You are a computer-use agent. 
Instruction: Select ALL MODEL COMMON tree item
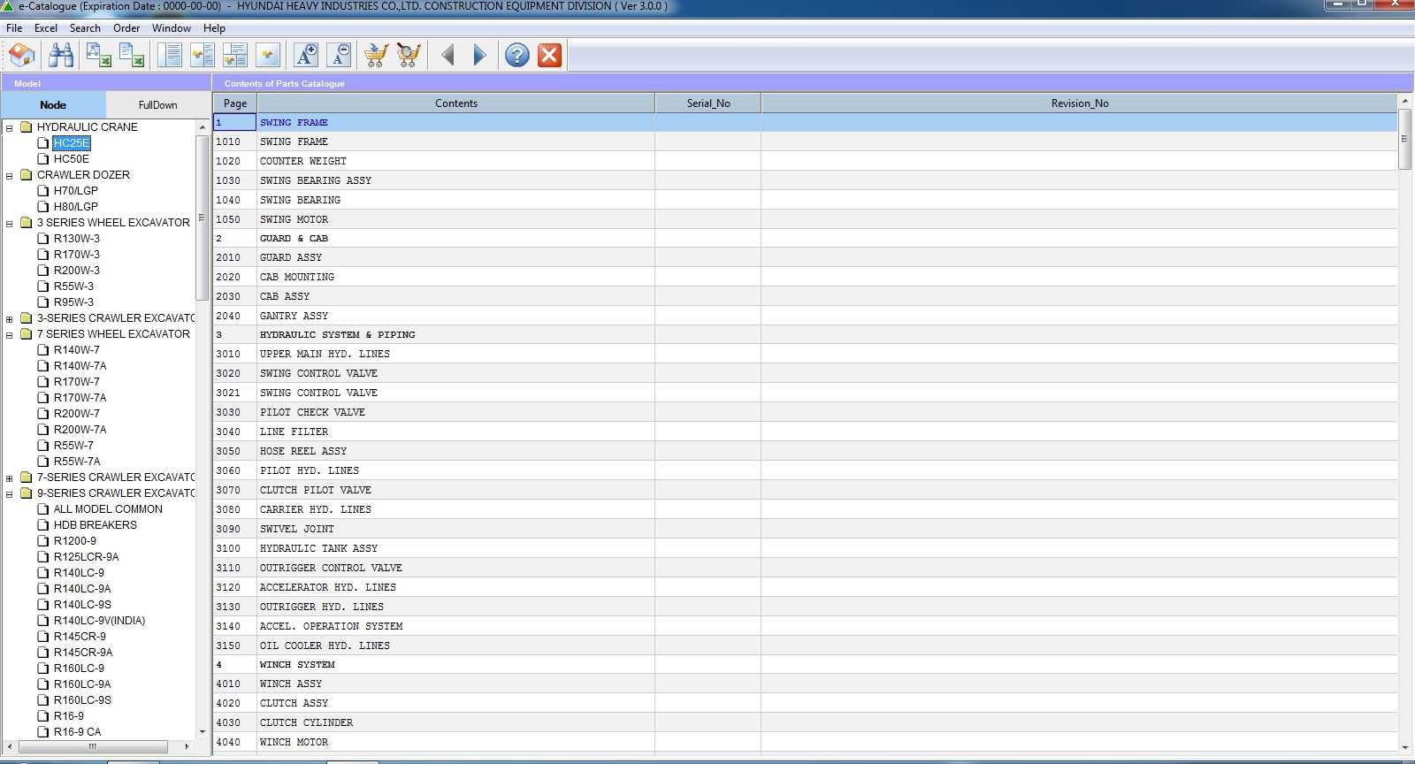[108, 509]
